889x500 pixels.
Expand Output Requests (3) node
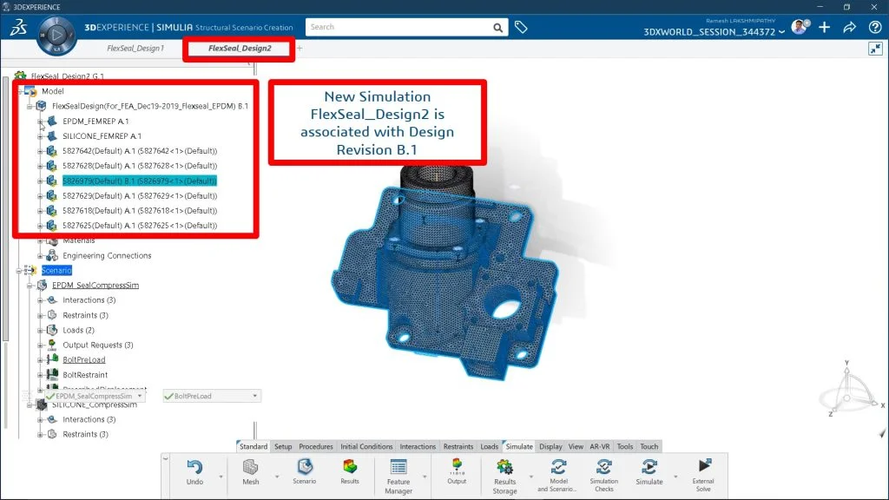coord(40,345)
